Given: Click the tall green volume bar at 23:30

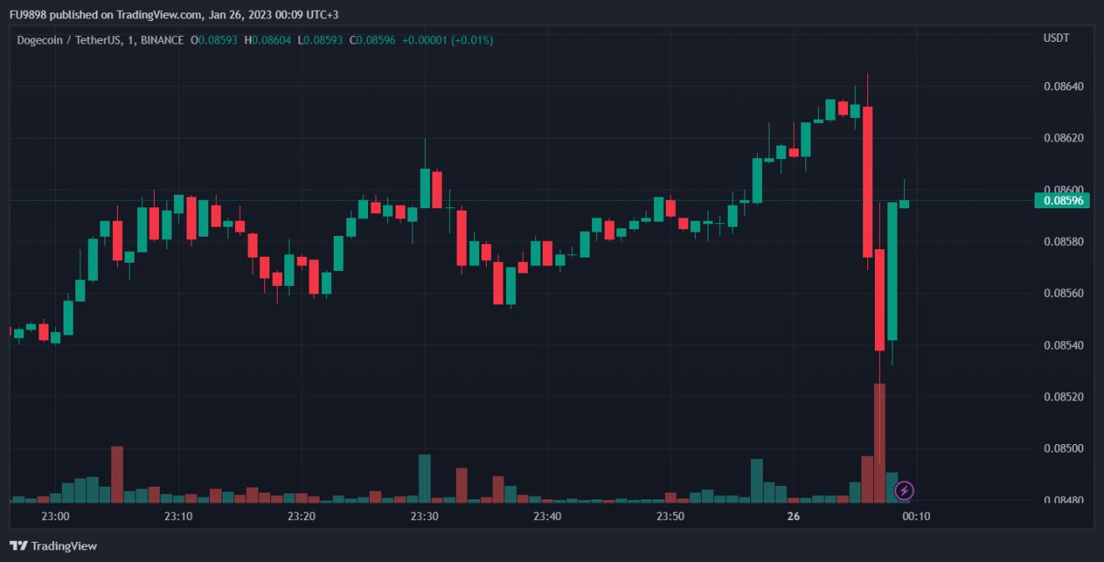Looking at the screenshot, I should [x=425, y=478].
